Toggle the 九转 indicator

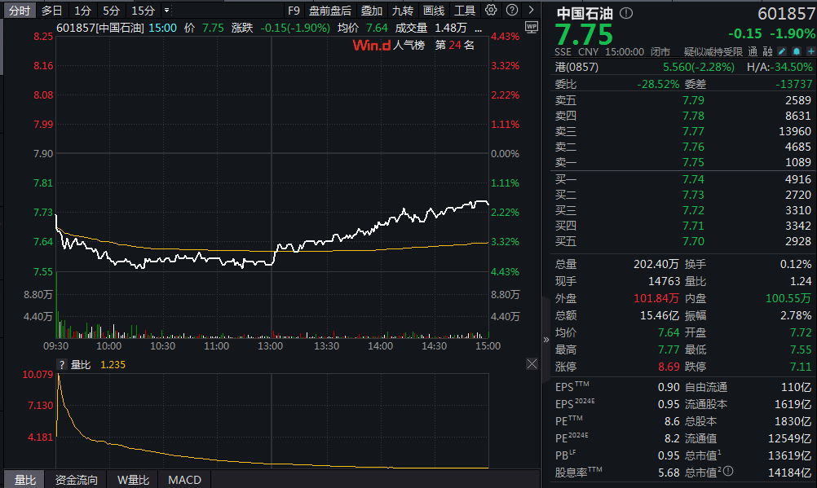pyautogui.click(x=402, y=11)
